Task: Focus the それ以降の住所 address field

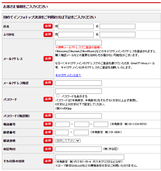Action: [90, 157]
